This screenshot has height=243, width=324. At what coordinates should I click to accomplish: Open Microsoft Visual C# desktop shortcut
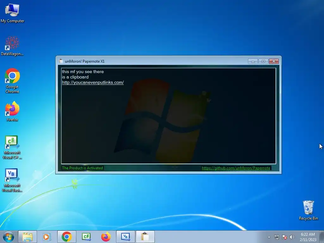tap(12, 147)
